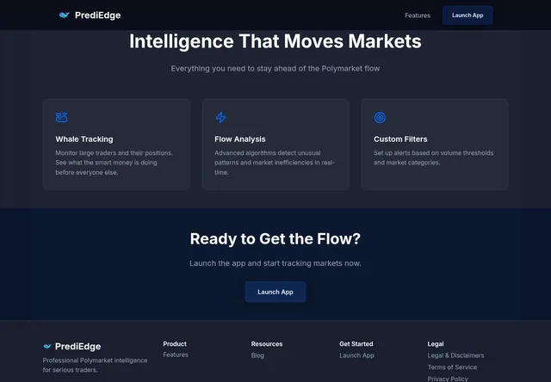The width and height of the screenshot is (551, 382).
Task: Select the Whale Tracking card title
Action: coord(84,139)
